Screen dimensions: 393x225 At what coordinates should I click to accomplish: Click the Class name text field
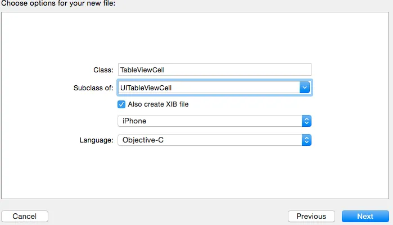tap(214, 70)
